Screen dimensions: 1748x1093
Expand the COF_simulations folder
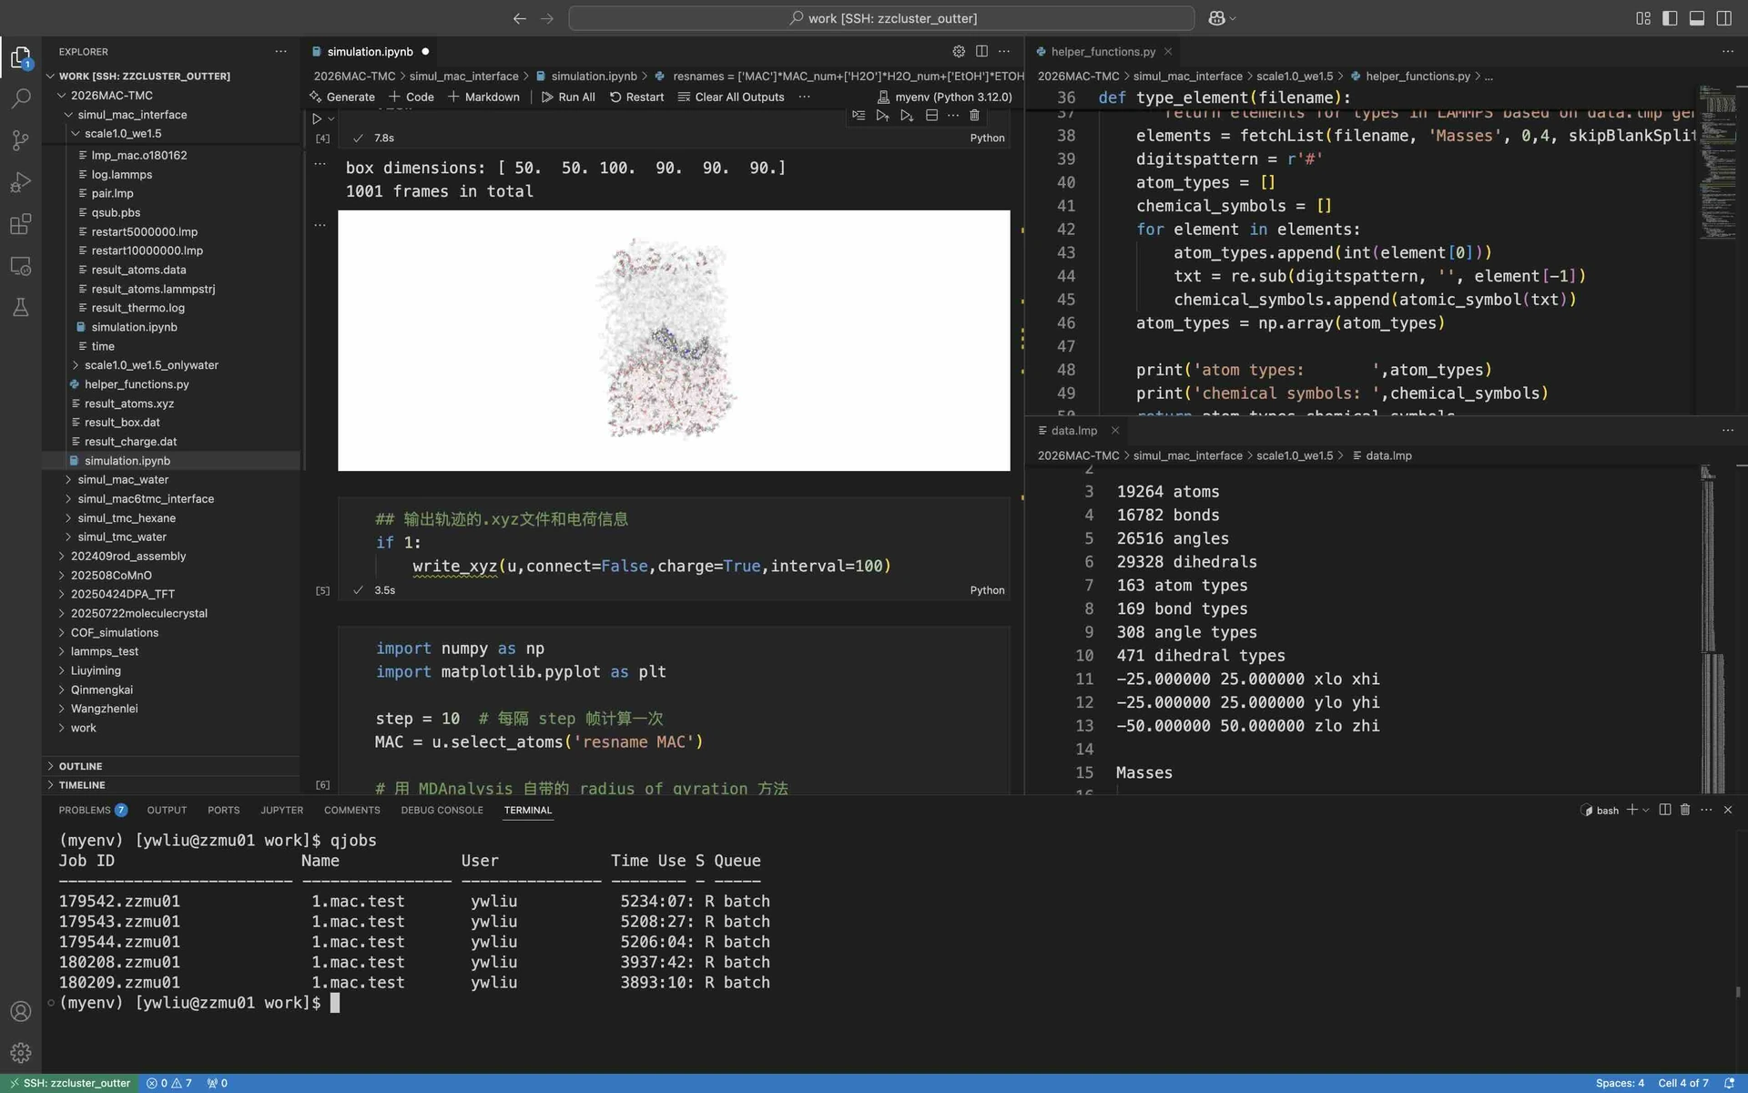62,633
